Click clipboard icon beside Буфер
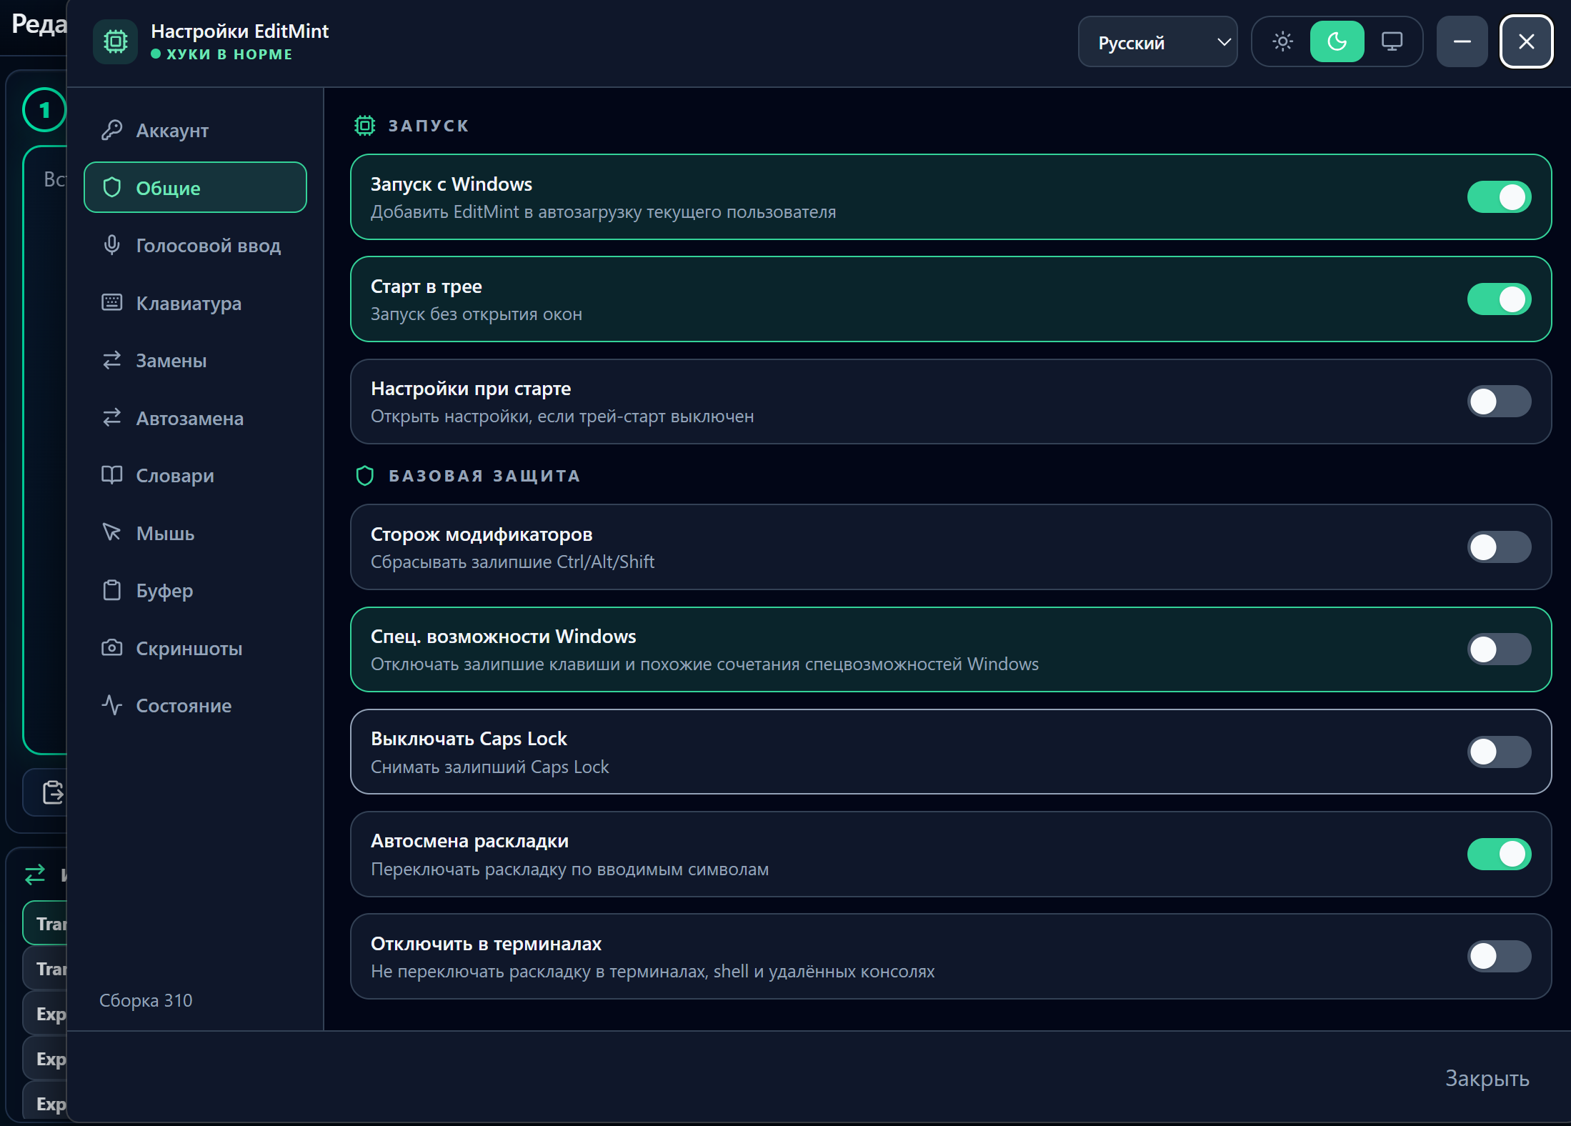Image resolution: width=1571 pixels, height=1126 pixels. pyautogui.click(x=111, y=590)
